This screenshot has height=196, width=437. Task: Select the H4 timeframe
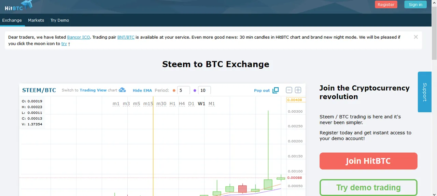click(182, 103)
